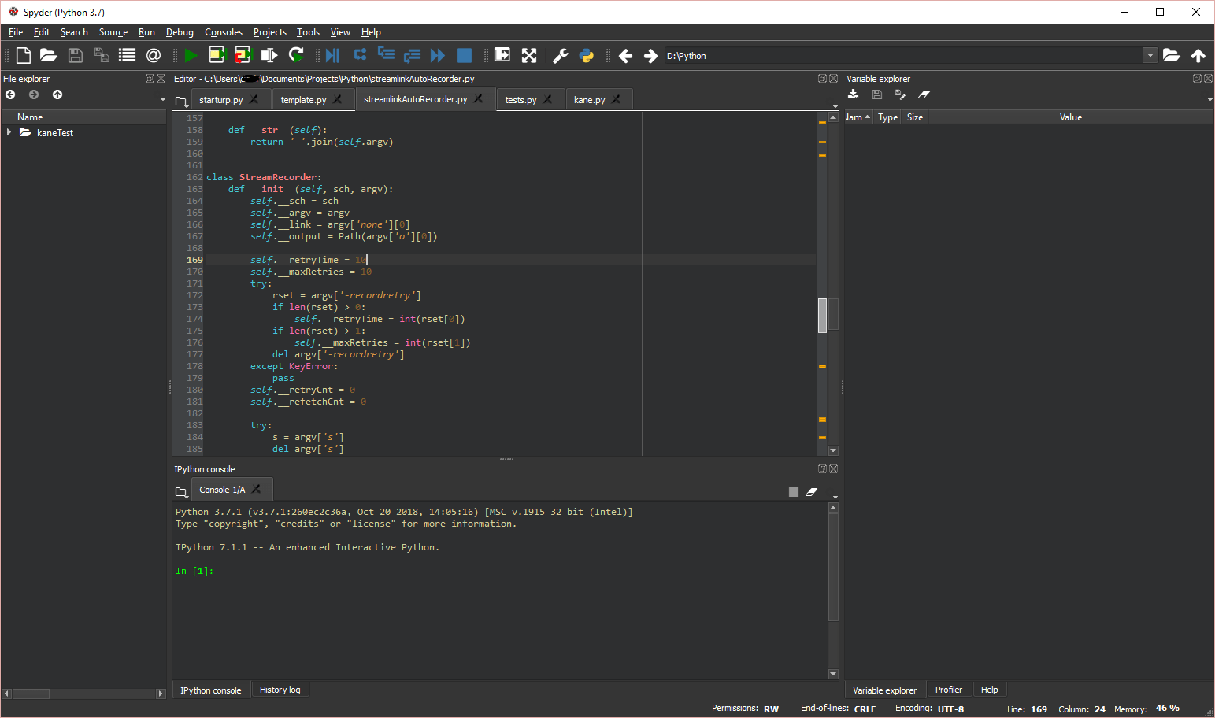The image size is (1215, 718).
Task: Run selection or current line icon
Action: 269,55
